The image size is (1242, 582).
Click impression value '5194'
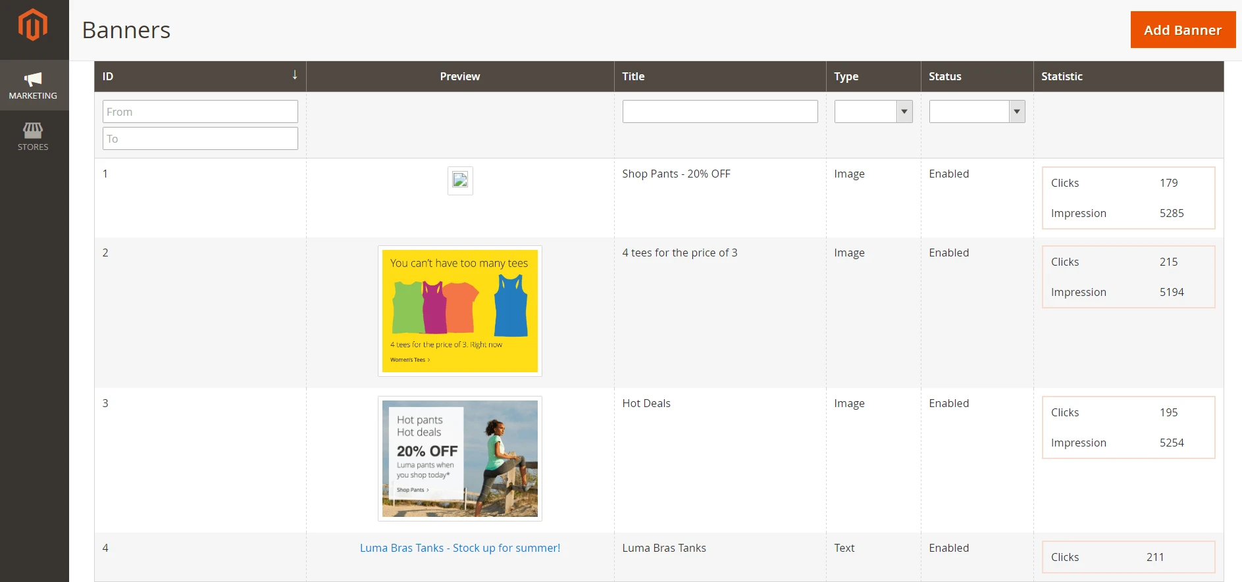[x=1172, y=292]
